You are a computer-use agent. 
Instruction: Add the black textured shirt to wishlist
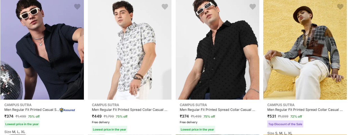pos(253,7)
